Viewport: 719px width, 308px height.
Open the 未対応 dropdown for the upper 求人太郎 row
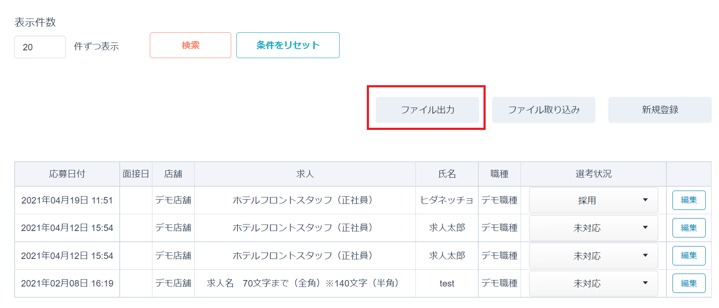[x=593, y=228]
